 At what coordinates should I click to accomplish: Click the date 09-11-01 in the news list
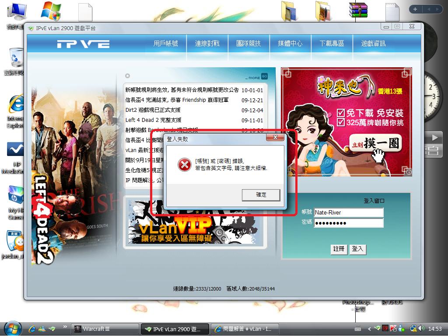pos(252,120)
